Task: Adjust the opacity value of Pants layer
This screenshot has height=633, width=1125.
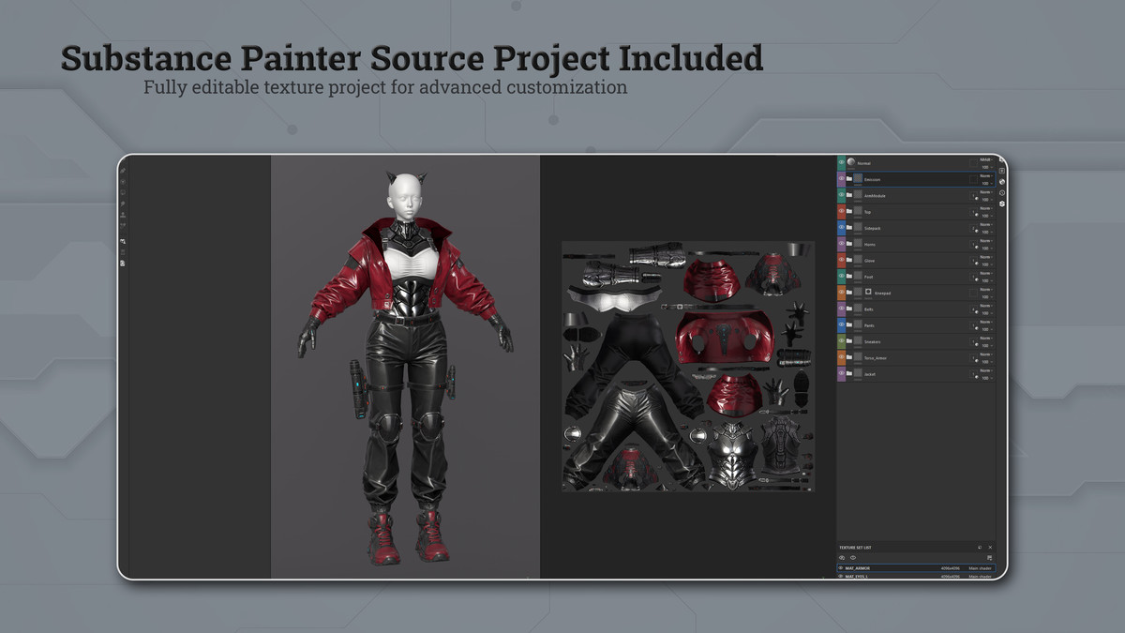Action: pyautogui.click(x=986, y=329)
